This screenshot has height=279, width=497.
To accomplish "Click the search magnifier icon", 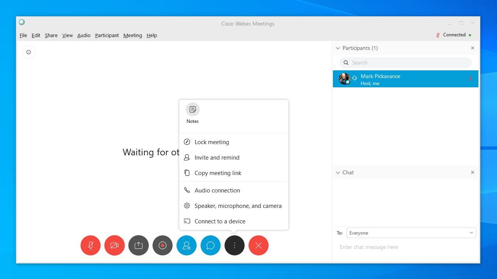I will pos(346,63).
